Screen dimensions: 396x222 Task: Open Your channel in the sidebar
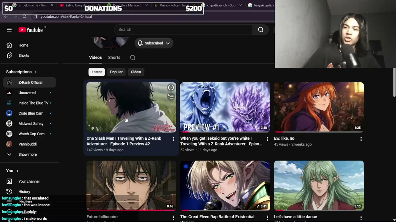(29, 181)
